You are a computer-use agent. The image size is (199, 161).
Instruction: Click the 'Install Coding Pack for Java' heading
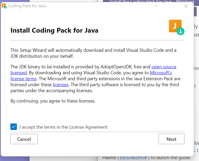[x=54, y=30]
